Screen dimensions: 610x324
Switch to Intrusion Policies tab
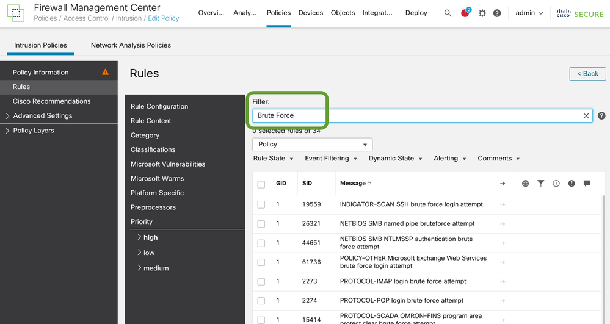click(x=40, y=45)
